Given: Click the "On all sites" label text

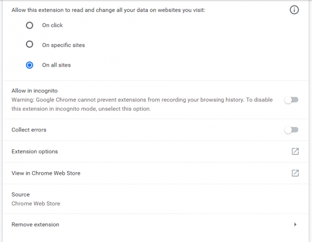Looking at the screenshot, I should 56,65.
